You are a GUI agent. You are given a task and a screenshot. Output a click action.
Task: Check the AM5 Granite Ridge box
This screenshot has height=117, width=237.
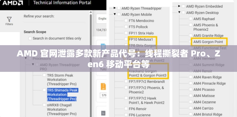pyautogui.click(x=191, y=35)
